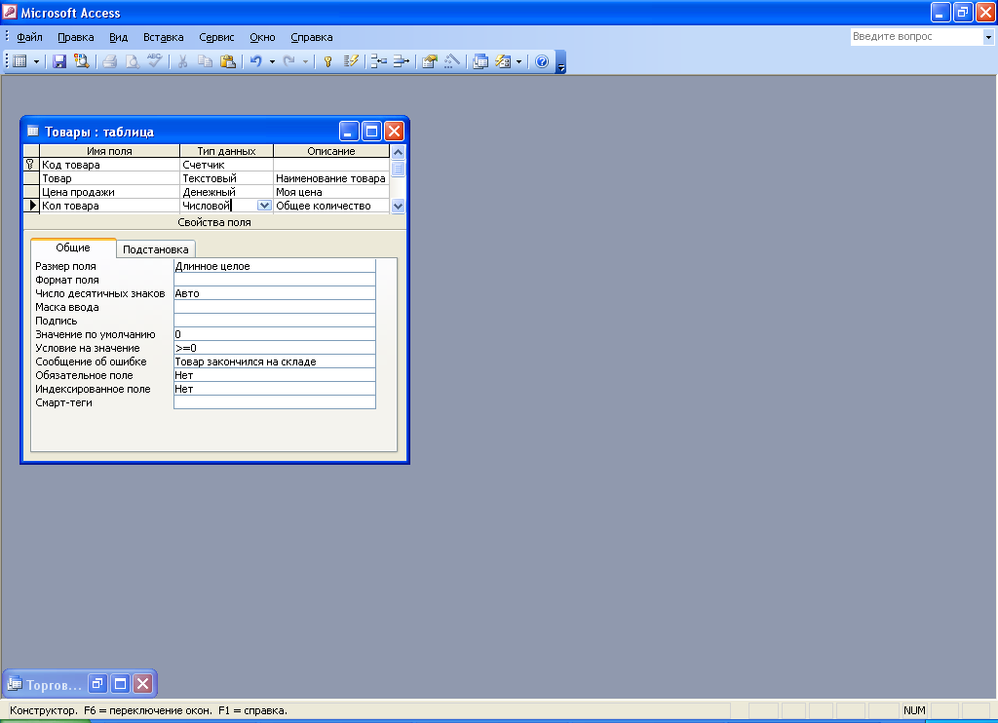The image size is (998, 723).
Task: Open the Undo history dropdown arrow
Action: 272,61
